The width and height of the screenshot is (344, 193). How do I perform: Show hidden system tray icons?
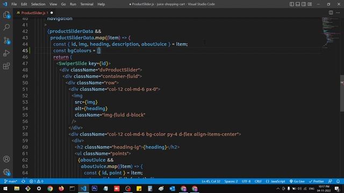click(278, 188)
